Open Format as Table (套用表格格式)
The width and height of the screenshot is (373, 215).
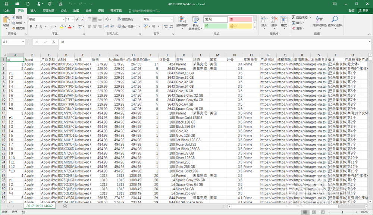[x=195, y=23]
